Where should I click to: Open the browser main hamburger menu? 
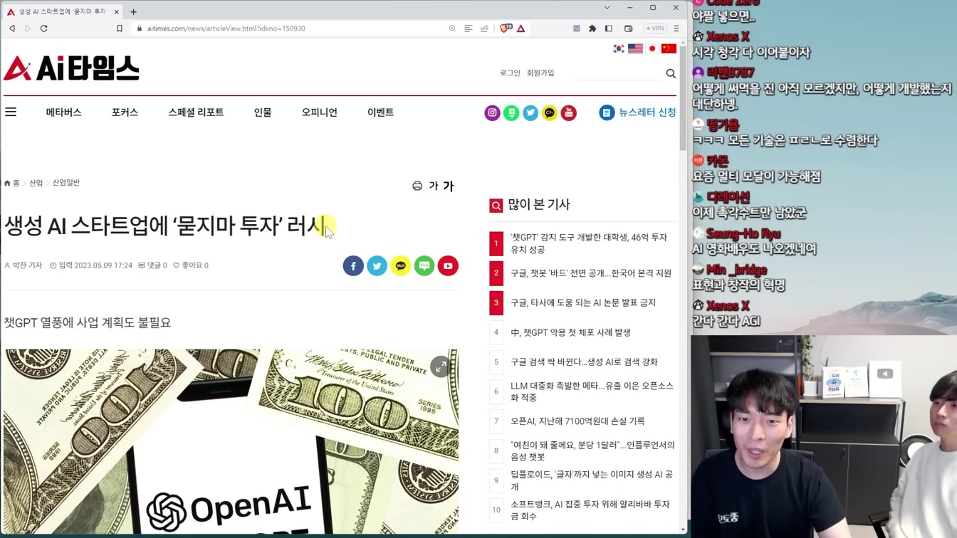pos(676,28)
